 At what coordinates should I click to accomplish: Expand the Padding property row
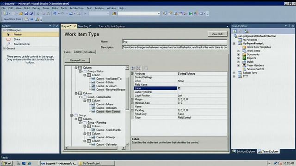[132, 110]
